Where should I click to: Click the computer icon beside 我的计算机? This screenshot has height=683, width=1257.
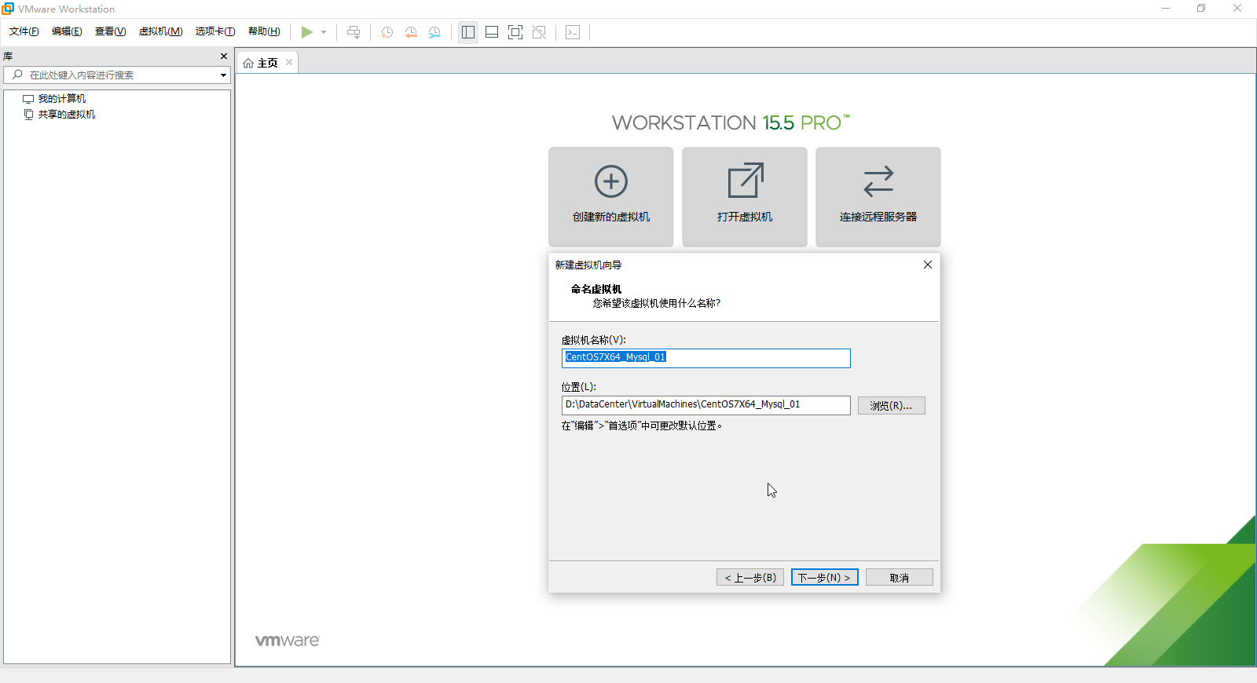coord(28,99)
